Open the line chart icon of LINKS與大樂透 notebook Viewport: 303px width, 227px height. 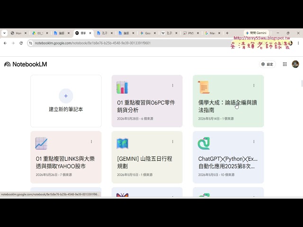point(41,143)
